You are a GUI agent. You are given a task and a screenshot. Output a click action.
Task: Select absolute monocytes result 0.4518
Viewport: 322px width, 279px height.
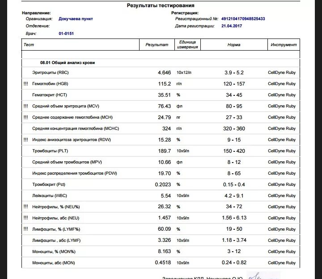point(163,262)
